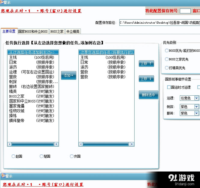The height and width of the screenshot is (188, 200).
Task: Select 搬砖 in the left task list
Action: pyautogui.click(x=33, y=86)
